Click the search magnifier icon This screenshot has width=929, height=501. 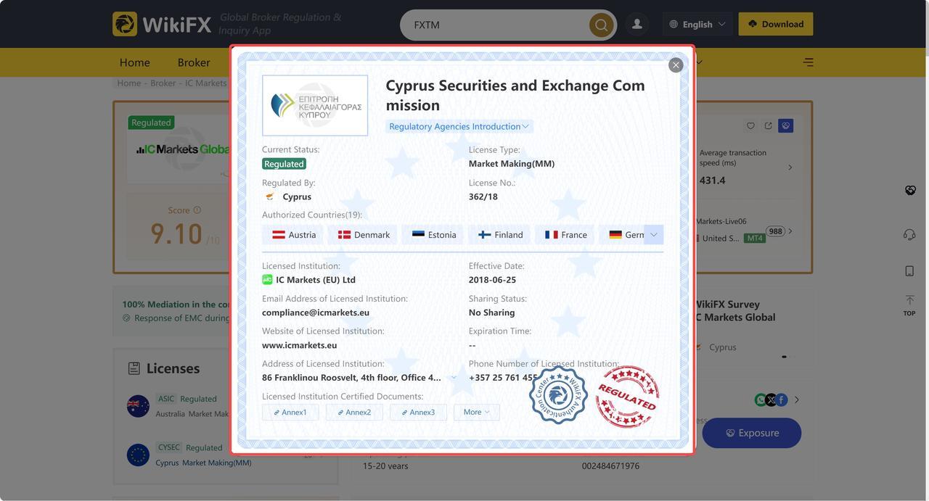(601, 25)
